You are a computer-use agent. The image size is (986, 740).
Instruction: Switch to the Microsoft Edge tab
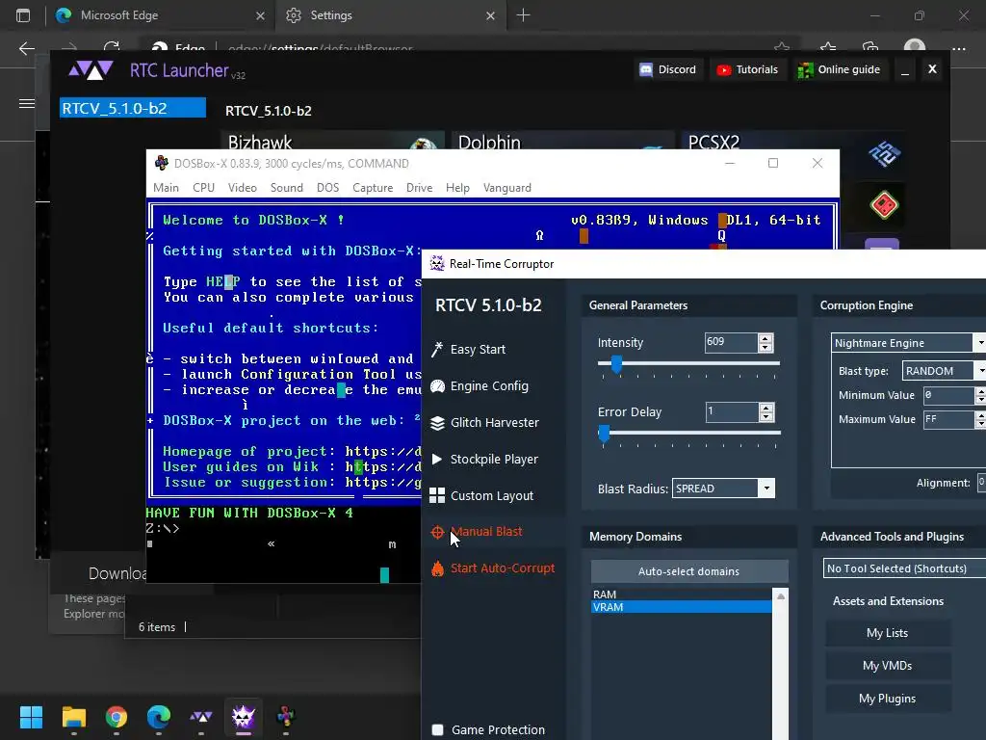click(x=160, y=15)
